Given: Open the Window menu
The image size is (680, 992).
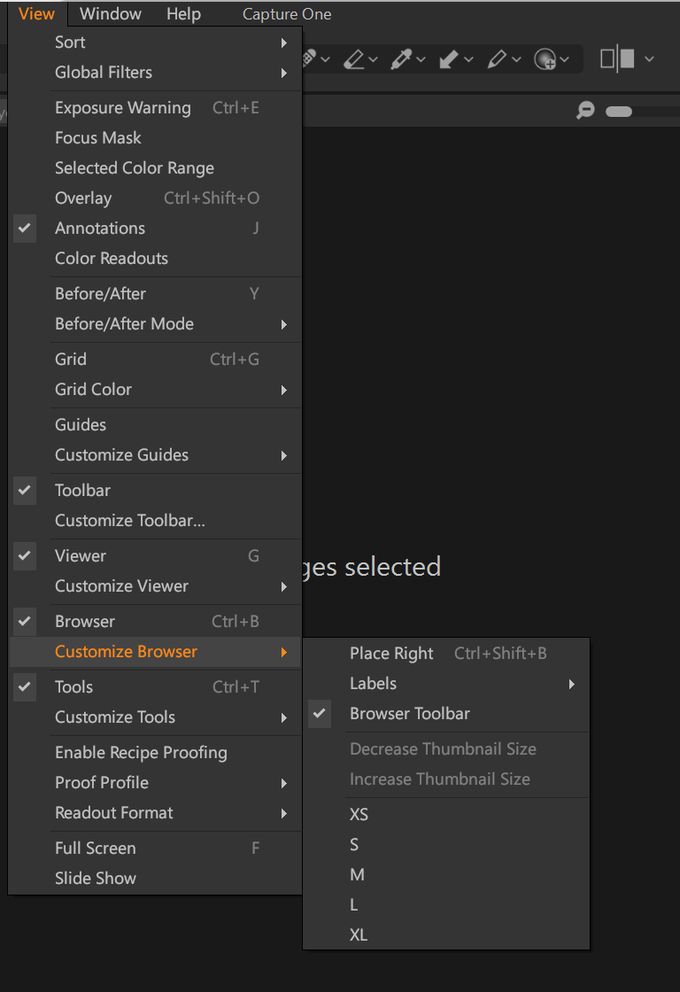Looking at the screenshot, I should [110, 13].
